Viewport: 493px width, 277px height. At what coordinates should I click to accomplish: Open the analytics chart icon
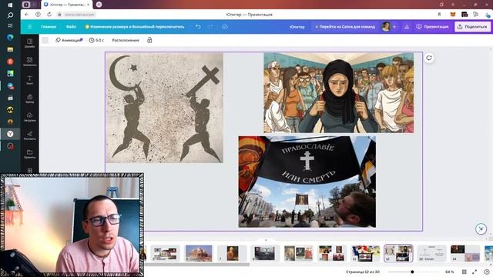407,27
